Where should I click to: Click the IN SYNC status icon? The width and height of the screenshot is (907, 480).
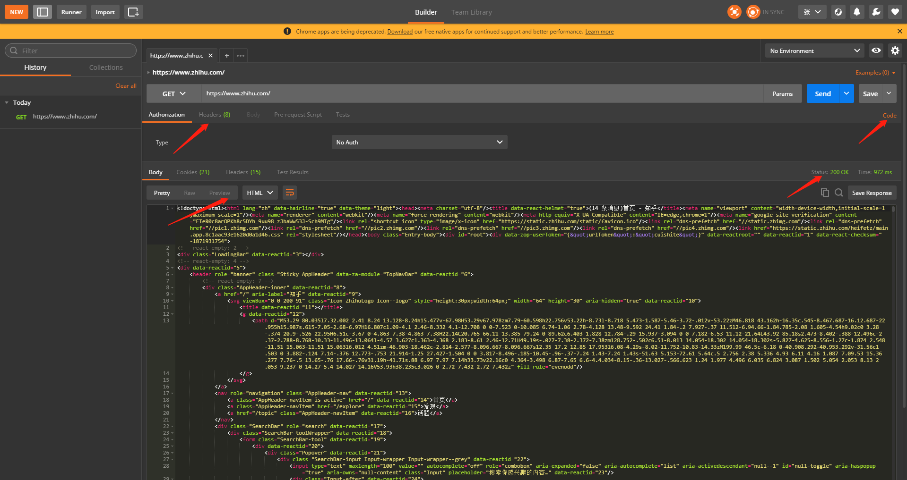click(753, 12)
